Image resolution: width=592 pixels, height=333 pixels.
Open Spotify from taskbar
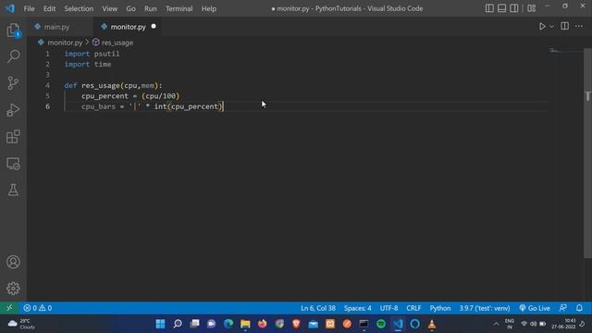(381, 324)
